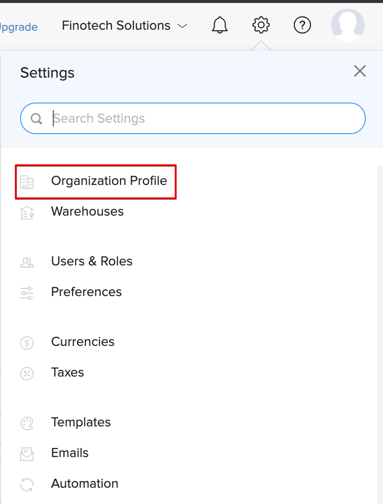Close the Settings panel

tap(360, 71)
